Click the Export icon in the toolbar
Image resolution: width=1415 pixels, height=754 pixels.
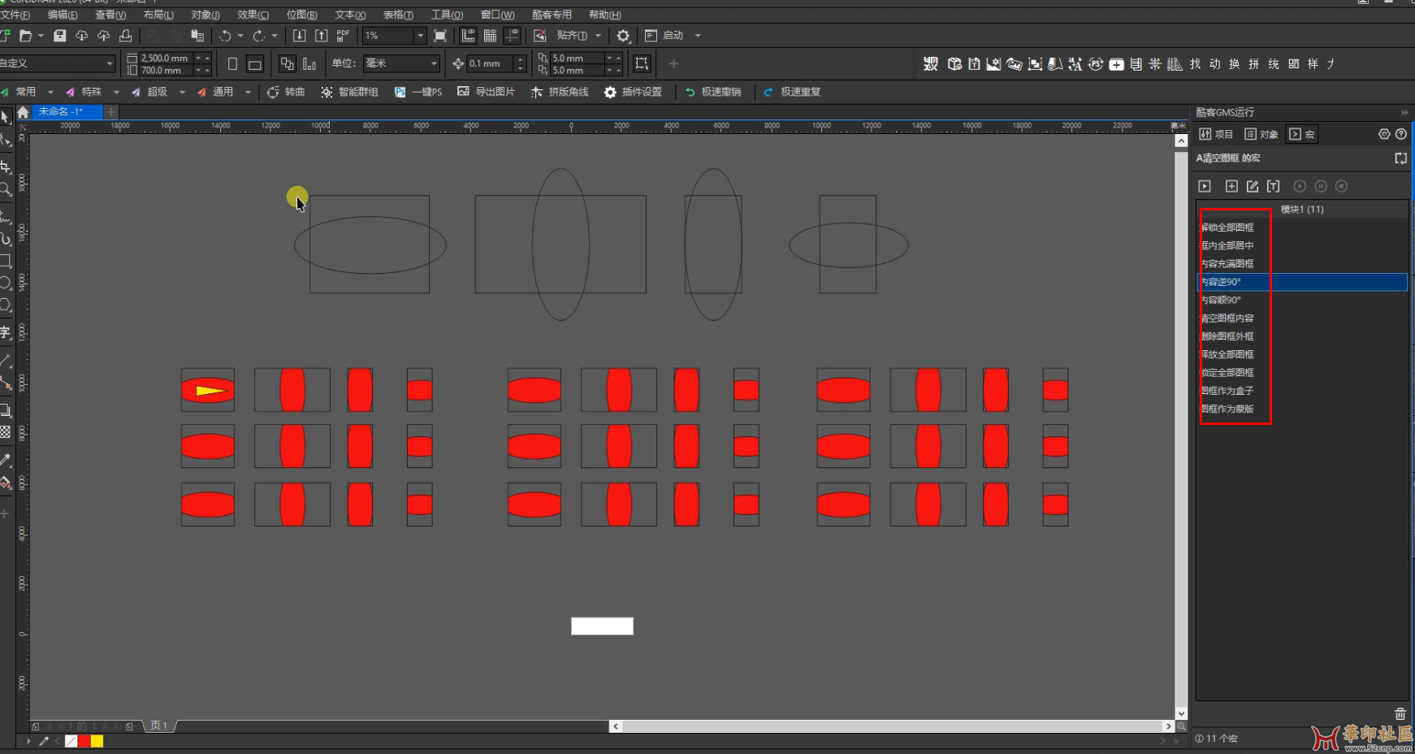point(322,36)
